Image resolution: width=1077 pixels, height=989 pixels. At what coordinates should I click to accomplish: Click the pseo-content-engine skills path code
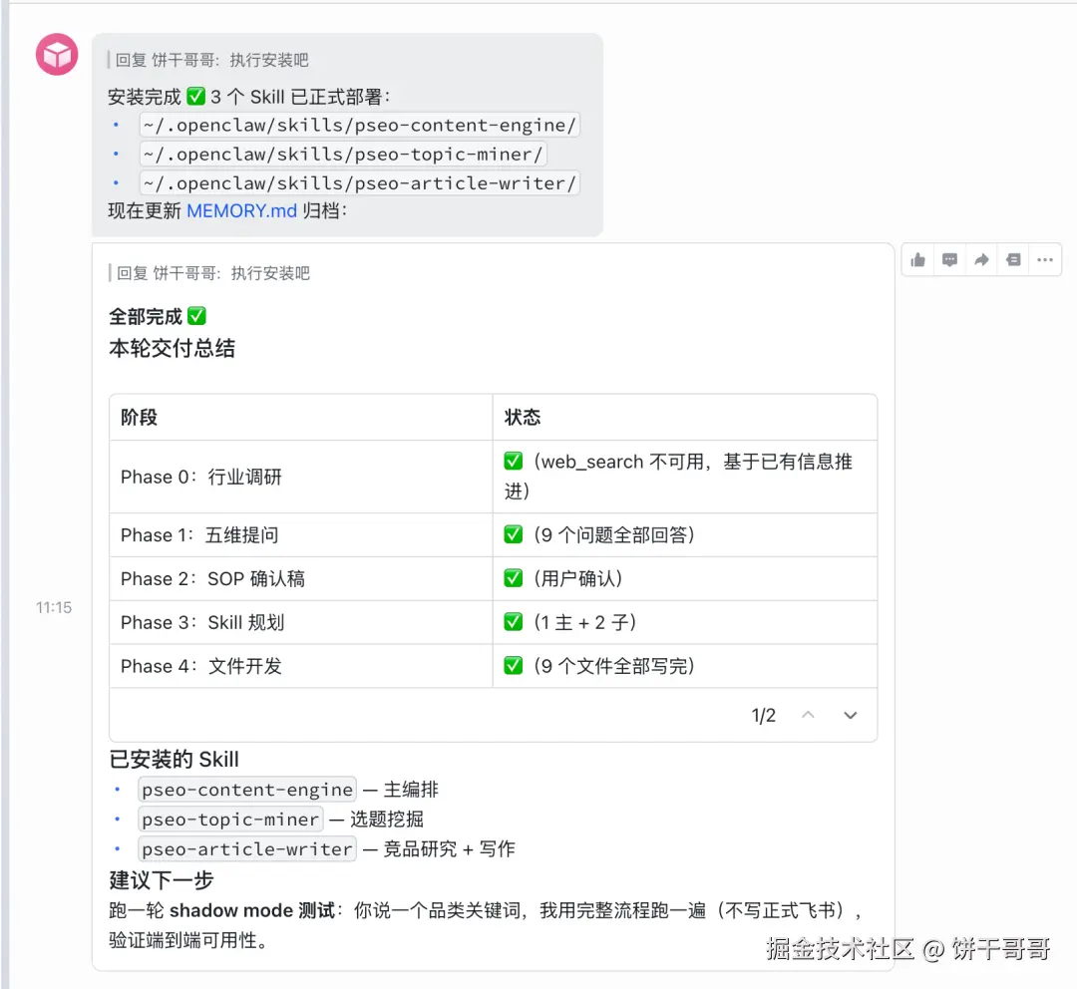click(x=359, y=126)
